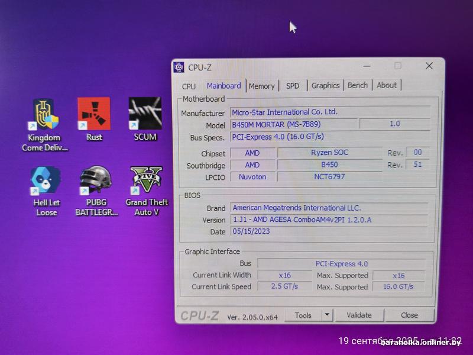The height and width of the screenshot is (355, 473).
Task: Click the Max. Supported 16.0 GT/s value
Action: (x=399, y=286)
